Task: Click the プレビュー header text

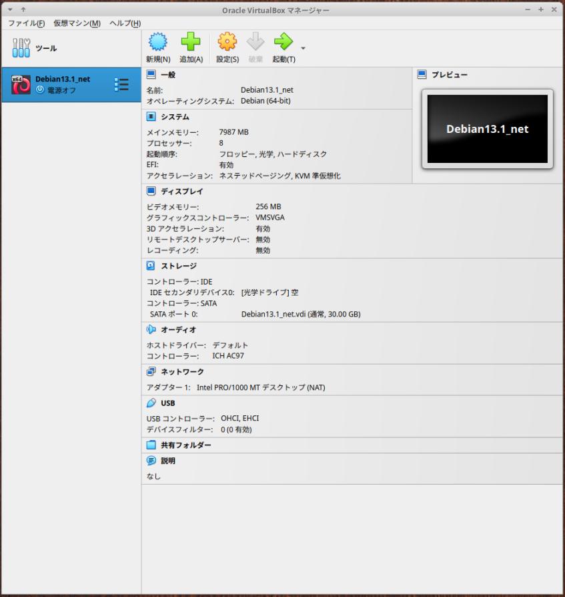Action: (450, 75)
